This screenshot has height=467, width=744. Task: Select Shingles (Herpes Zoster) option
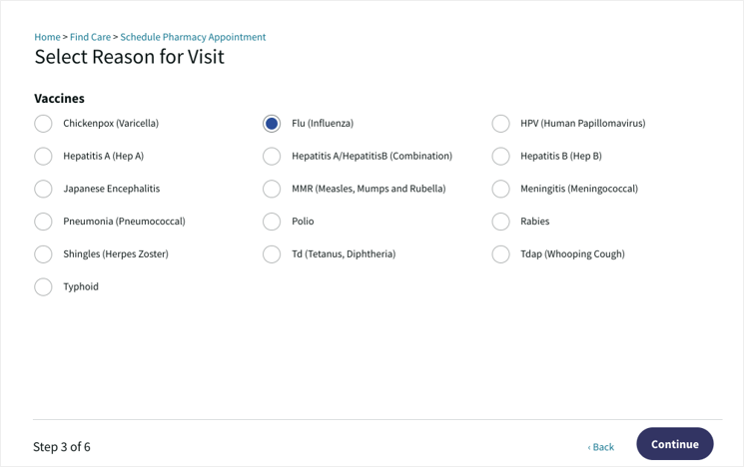[43, 254]
